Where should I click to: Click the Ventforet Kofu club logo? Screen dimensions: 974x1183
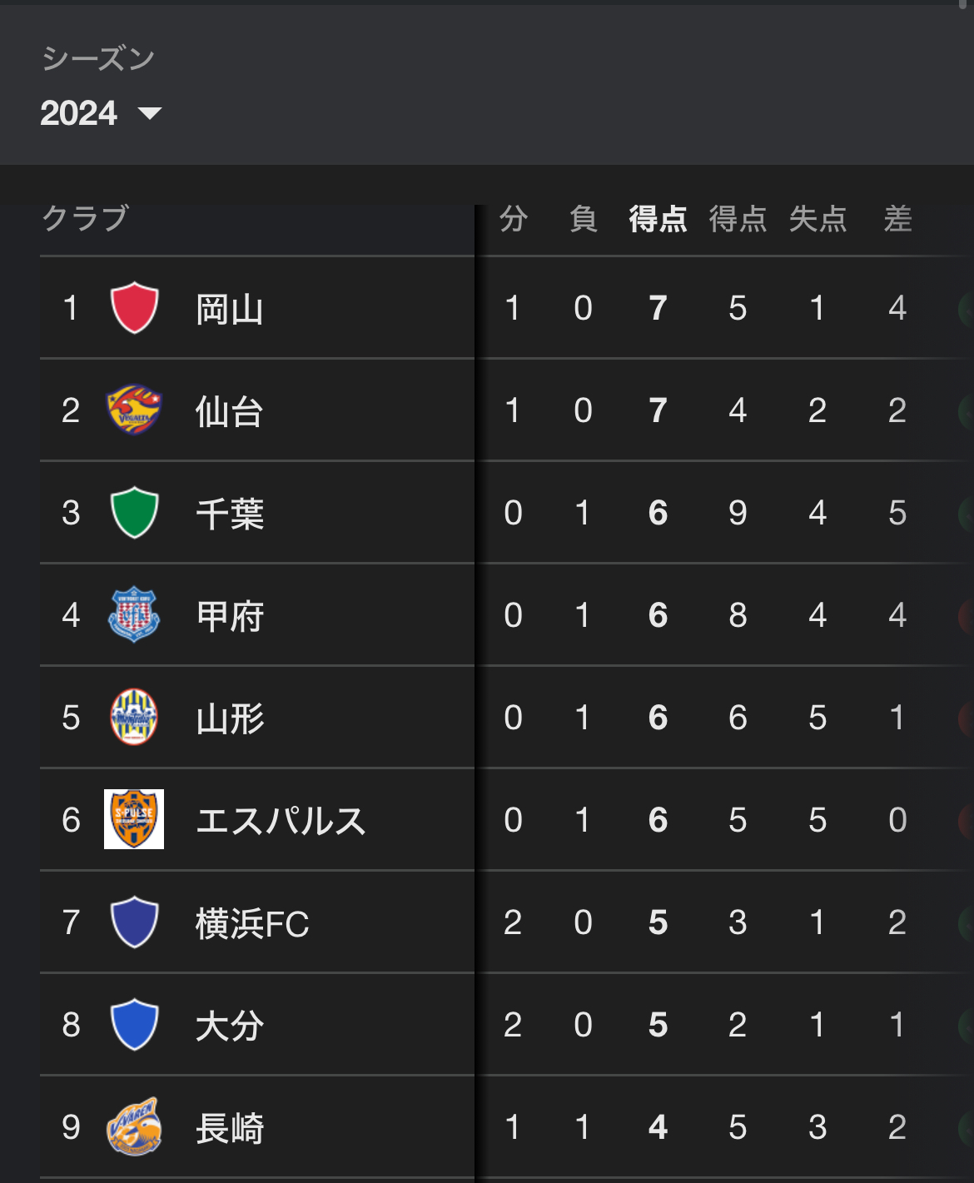(x=134, y=614)
